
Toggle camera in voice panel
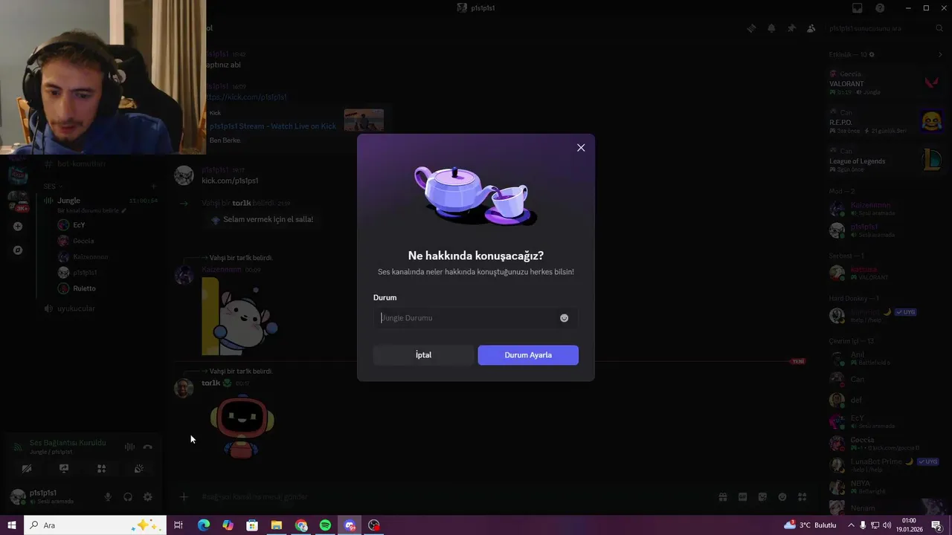(27, 469)
